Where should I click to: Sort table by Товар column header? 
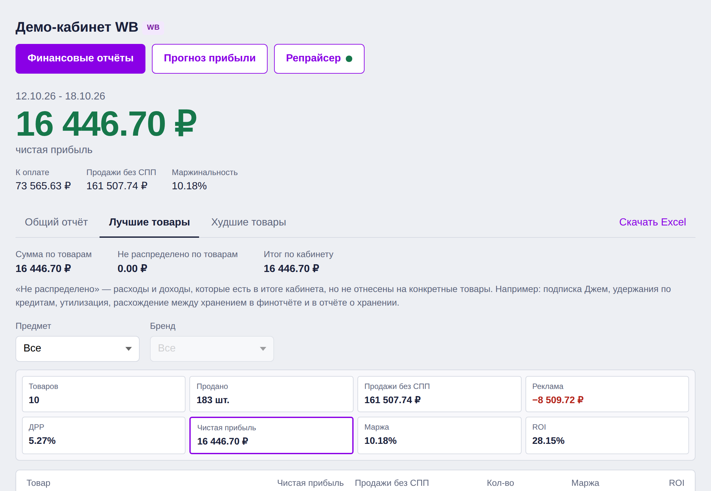tap(38, 483)
